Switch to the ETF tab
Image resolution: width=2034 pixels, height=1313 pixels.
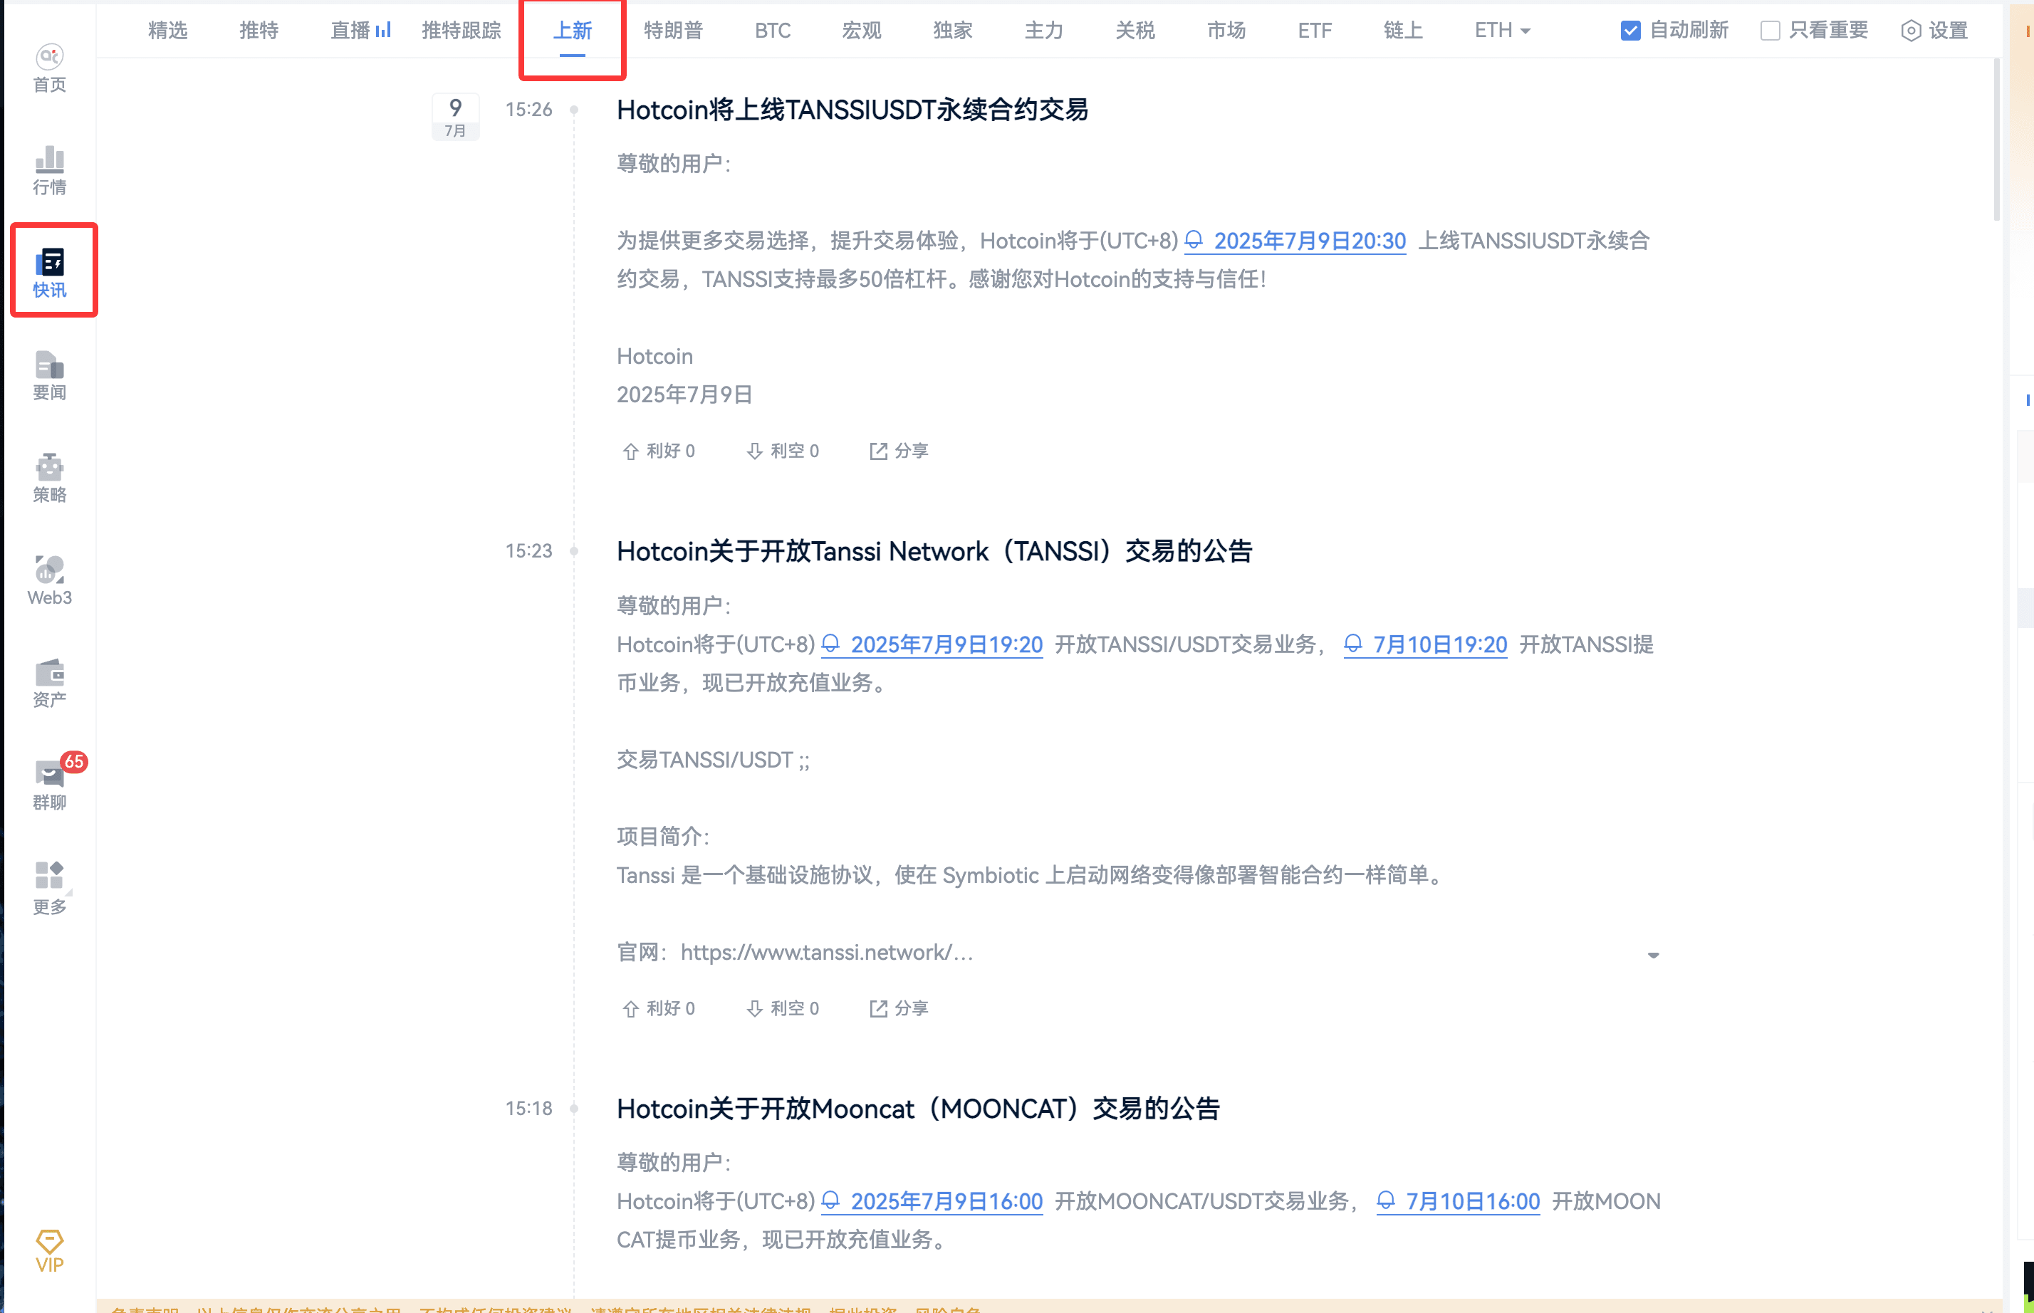coord(1314,31)
